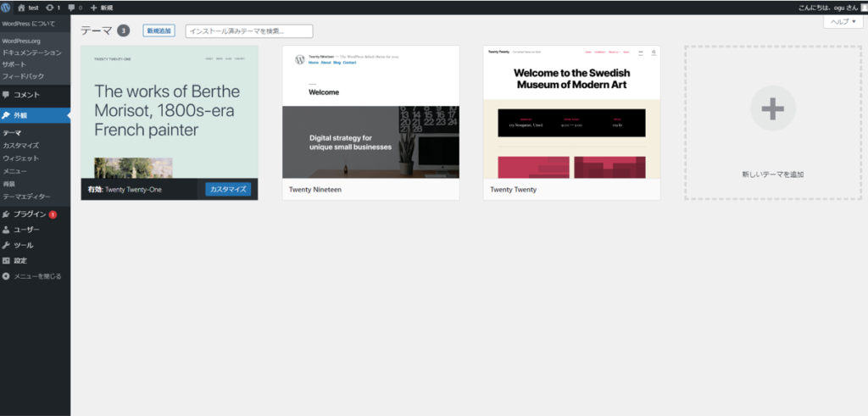This screenshot has width=868, height=416.
Task: Click the Twenty Nineteen theme name
Action: point(315,189)
